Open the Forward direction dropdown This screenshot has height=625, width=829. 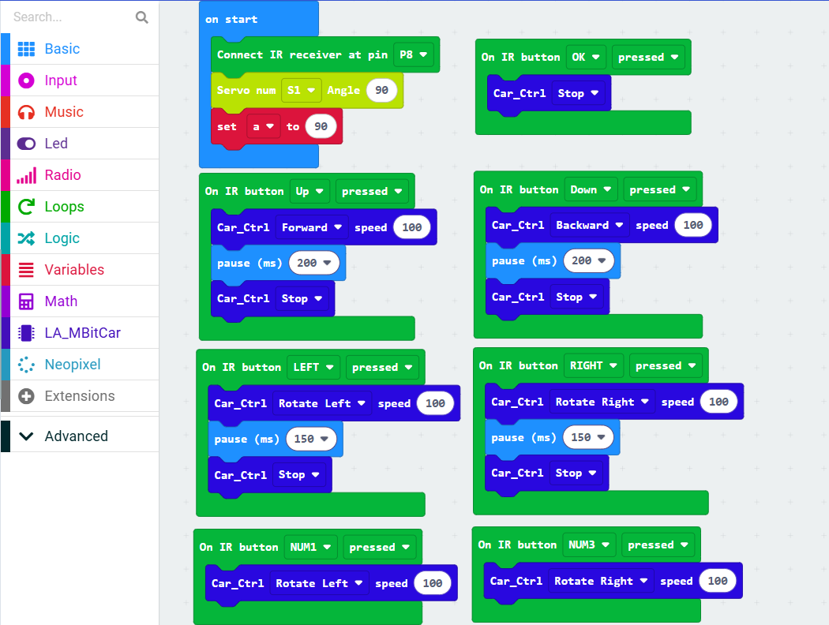pos(311,227)
